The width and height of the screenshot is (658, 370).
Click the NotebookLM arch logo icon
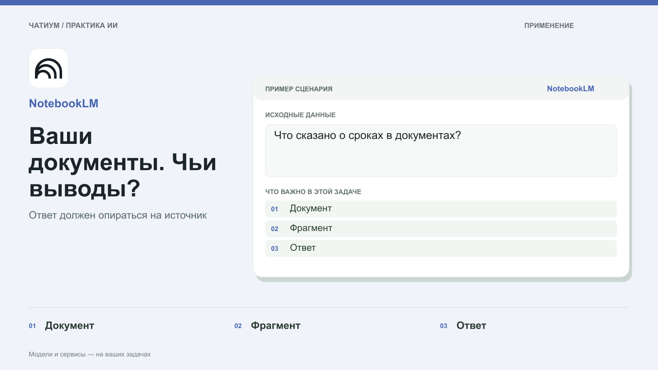tap(49, 68)
